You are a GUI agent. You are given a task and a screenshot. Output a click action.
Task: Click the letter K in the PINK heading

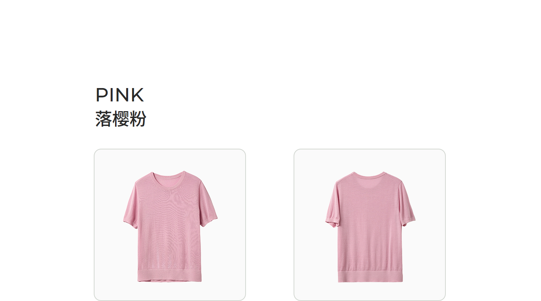click(x=137, y=95)
